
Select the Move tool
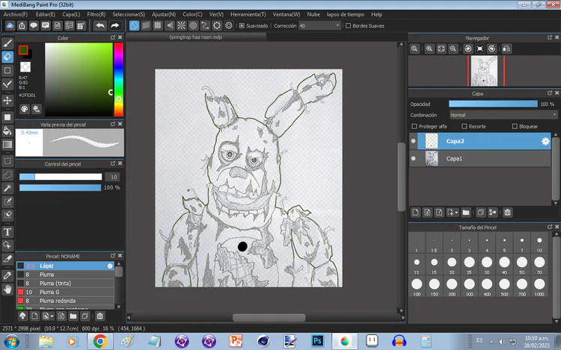[x=7, y=100]
